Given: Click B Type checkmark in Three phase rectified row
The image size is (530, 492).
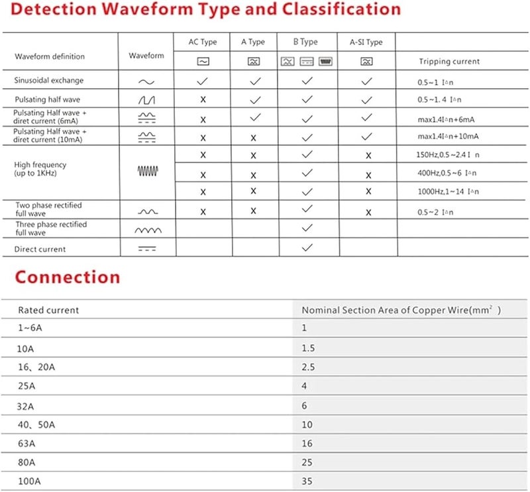Looking at the screenshot, I should click(306, 229).
